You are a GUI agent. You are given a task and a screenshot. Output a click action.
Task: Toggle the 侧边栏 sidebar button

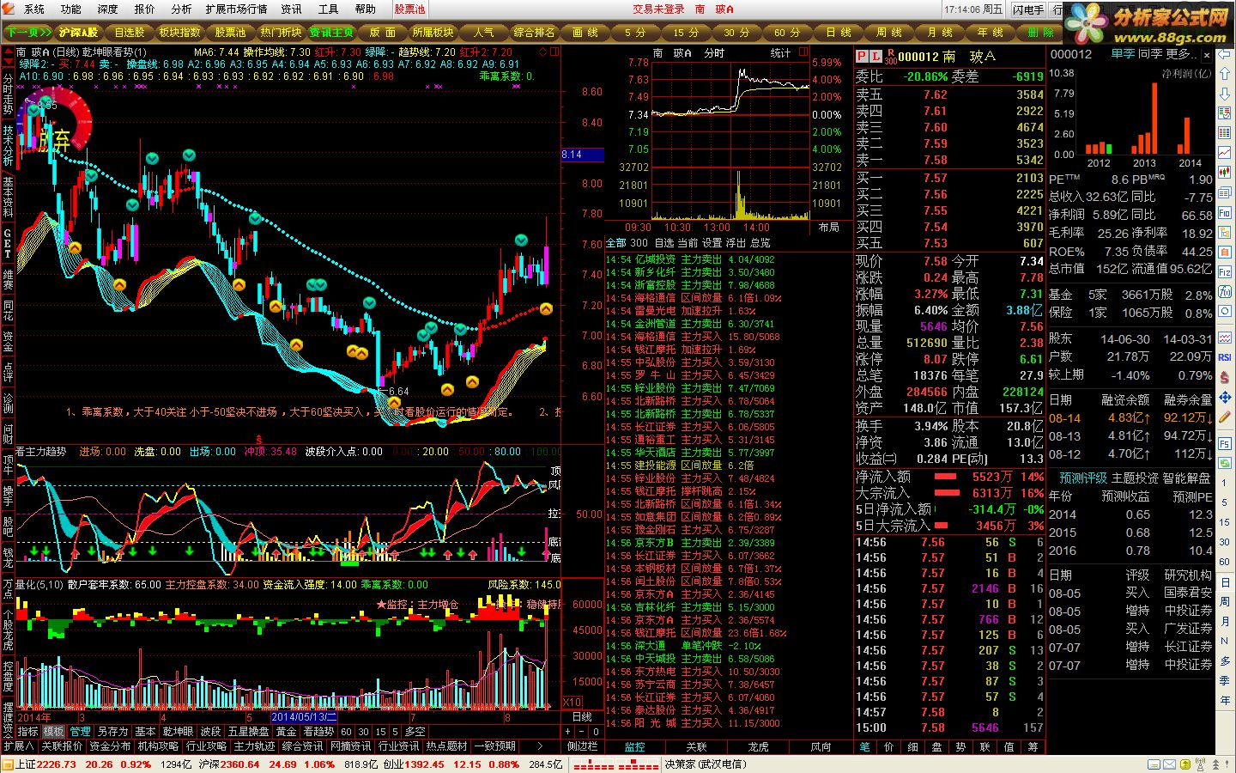[x=582, y=746]
